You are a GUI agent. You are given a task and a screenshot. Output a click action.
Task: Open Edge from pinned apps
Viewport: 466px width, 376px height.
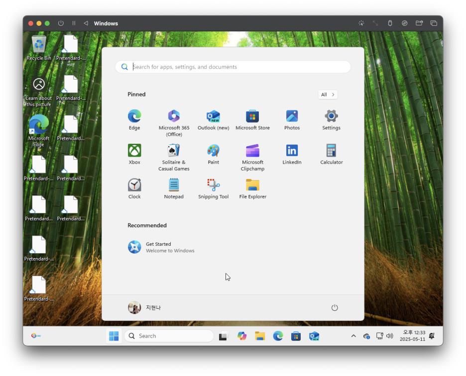tap(134, 120)
